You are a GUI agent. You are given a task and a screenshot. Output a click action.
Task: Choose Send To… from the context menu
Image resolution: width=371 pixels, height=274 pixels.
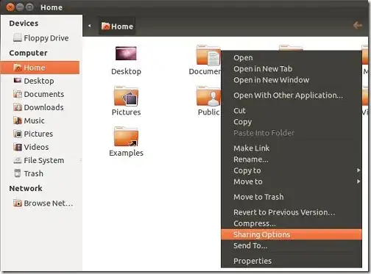pos(291,245)
